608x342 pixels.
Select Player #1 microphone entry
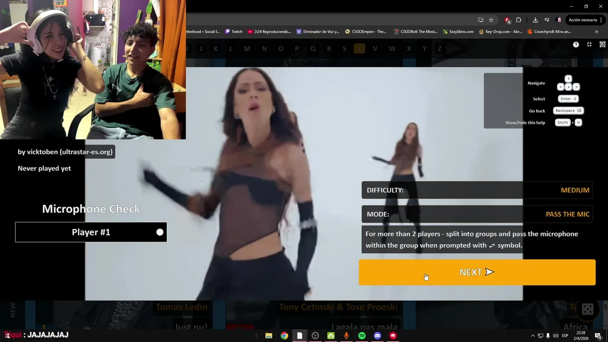tap(91, 232)
